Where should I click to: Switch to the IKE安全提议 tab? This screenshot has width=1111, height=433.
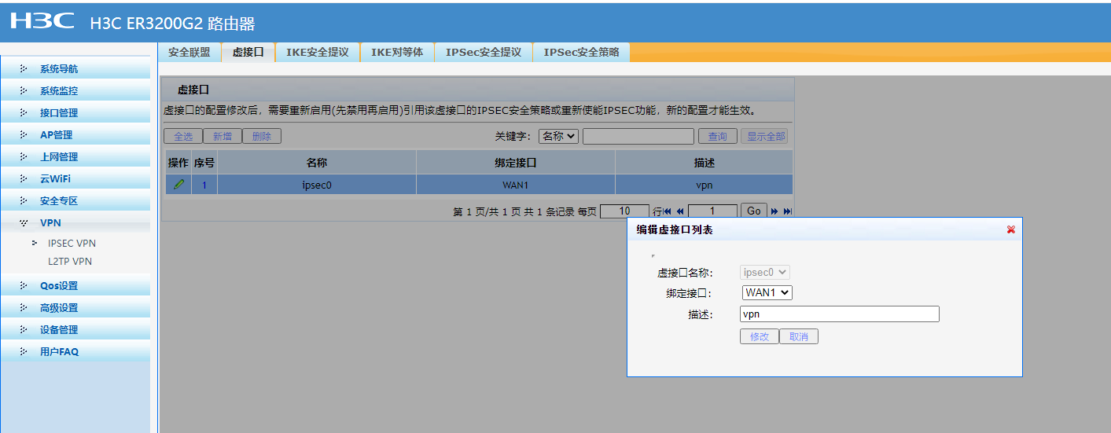[x=317, y=53]
